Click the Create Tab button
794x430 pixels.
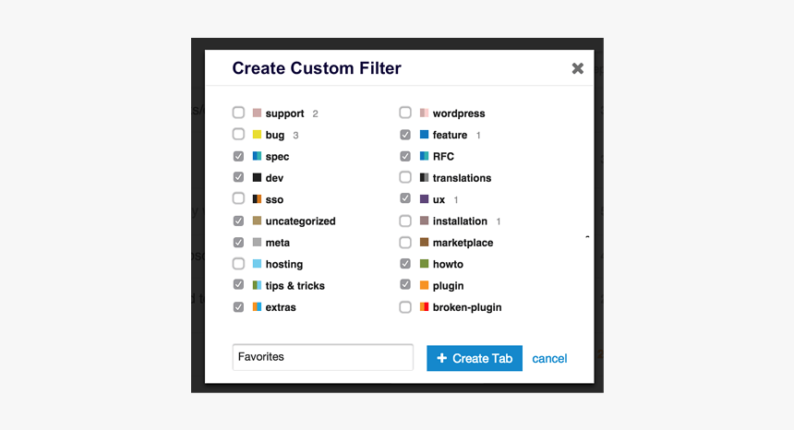click(x=475, y=358)
